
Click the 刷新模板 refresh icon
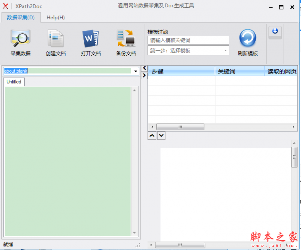pos(247,39)
